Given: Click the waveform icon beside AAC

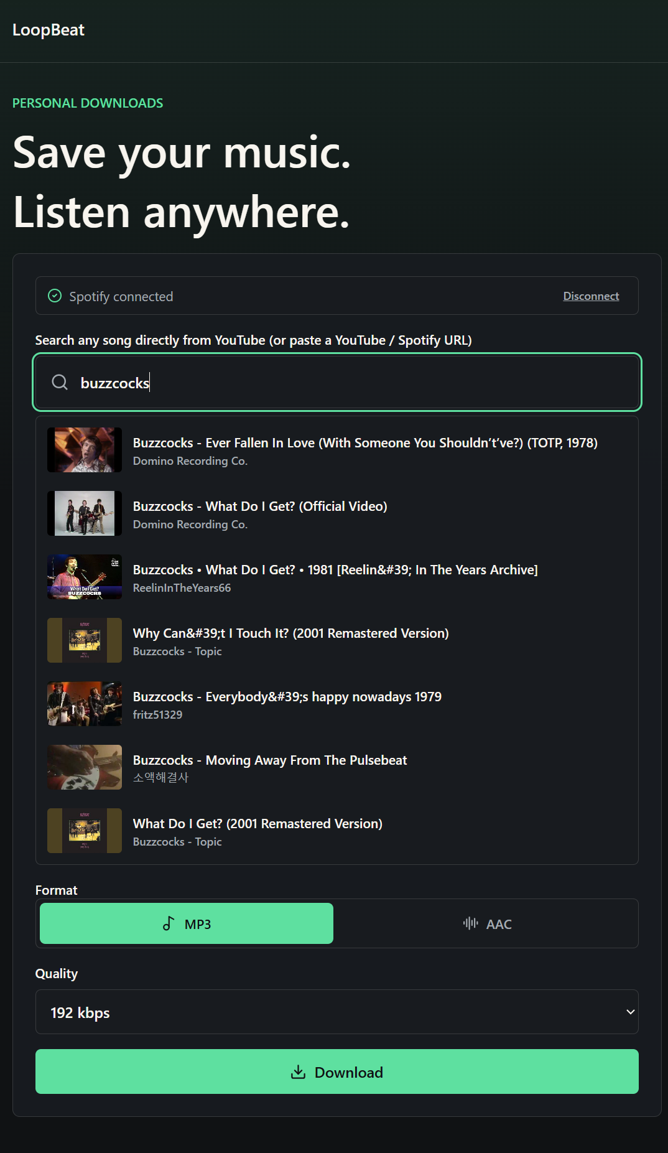Looking at the screenshot, I should 470,923.
